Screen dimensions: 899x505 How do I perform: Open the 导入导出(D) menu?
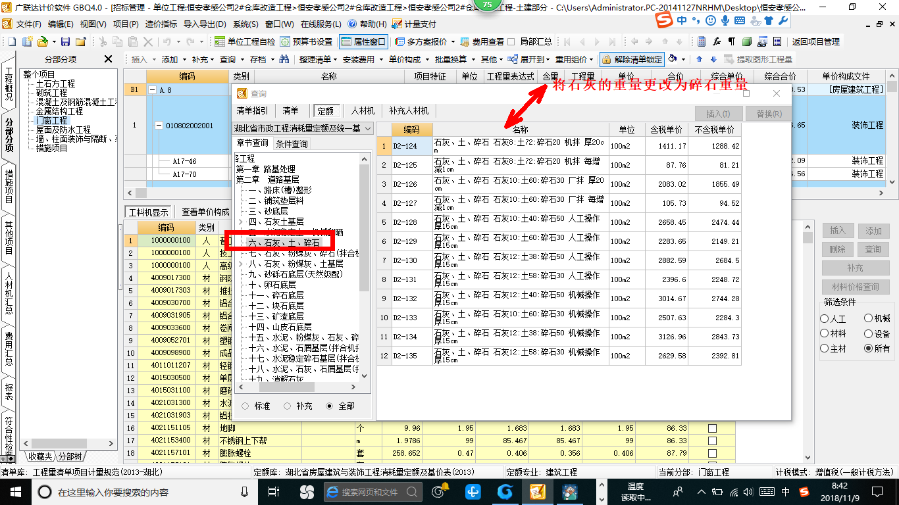[x=205, y=24]
